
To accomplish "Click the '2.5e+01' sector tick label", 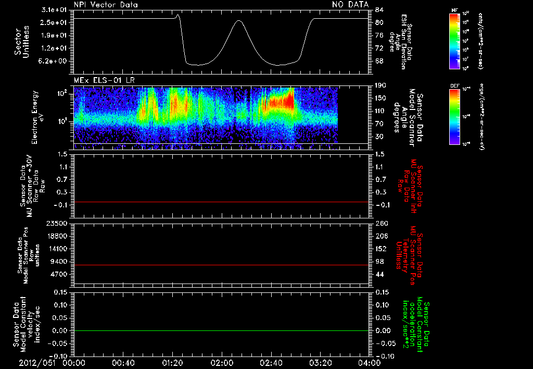I will tap(54, 22).
